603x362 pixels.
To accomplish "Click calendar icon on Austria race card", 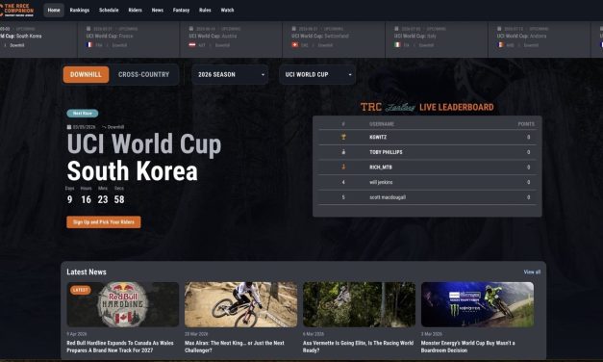I will click(x=191, y=29).
